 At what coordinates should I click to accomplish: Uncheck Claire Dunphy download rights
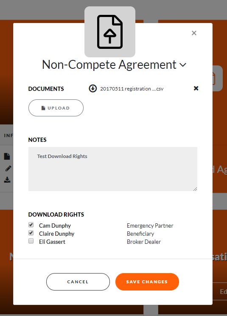coord(31,233)
